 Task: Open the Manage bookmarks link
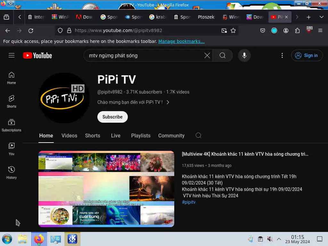pos(181,41)
